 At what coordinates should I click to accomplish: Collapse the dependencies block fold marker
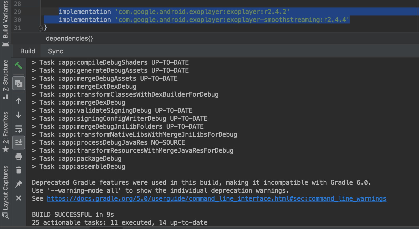[x=41, y=28]
